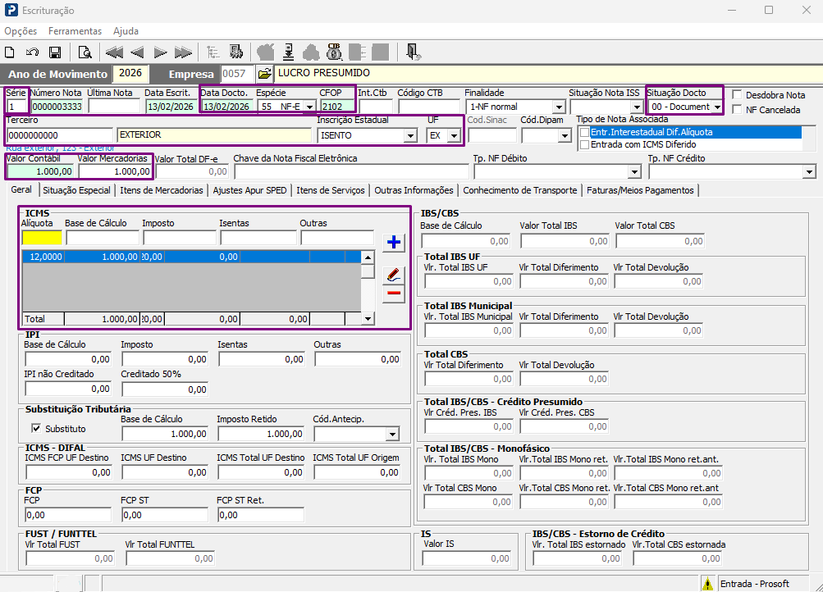Image resolution: width=823 pixels, height=592 pixels.
Task: Click the CIB money bag toolbar icon
Action: pos(334,52)
